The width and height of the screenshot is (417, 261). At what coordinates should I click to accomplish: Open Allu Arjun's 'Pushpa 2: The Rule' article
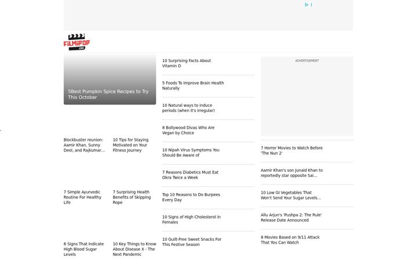[x=291, y=217]
